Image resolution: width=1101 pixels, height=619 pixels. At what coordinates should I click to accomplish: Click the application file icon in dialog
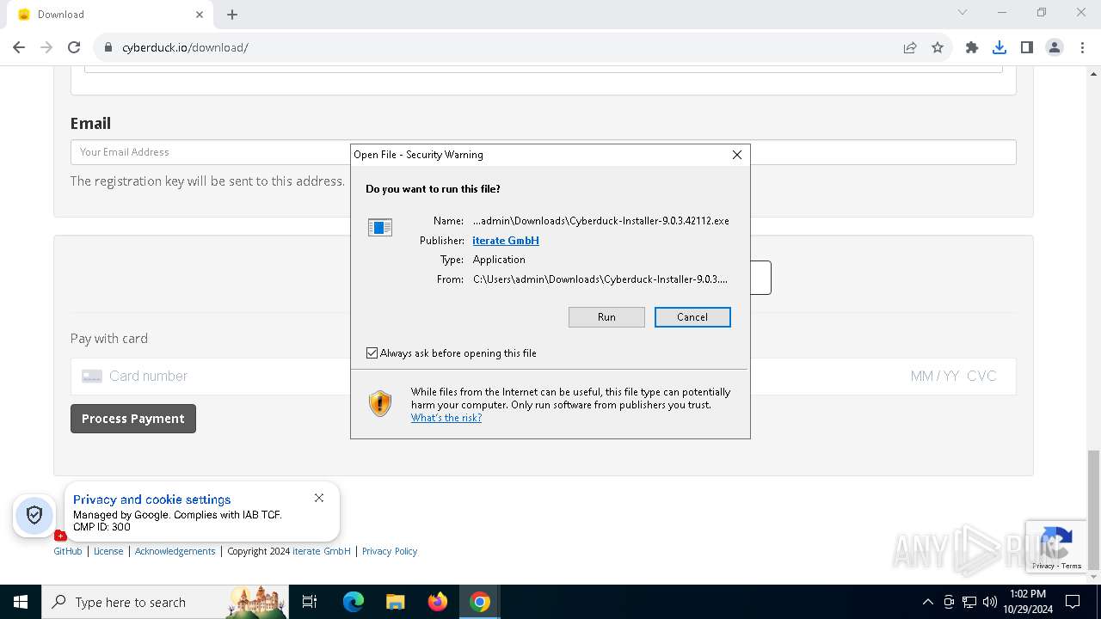[380, 227]
